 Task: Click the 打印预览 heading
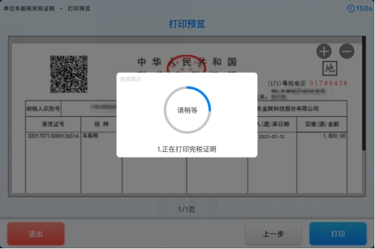(x=187, y=24)
